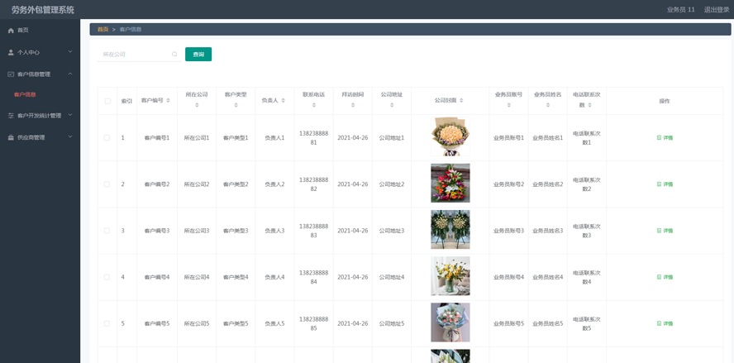Click the cell 所在公司1
This screenshot has width=734, height=363.
(197, 138)
